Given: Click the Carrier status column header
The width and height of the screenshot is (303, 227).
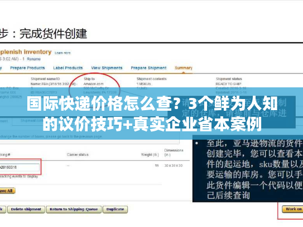Looking at the screenshot, I should coord(78,155).
